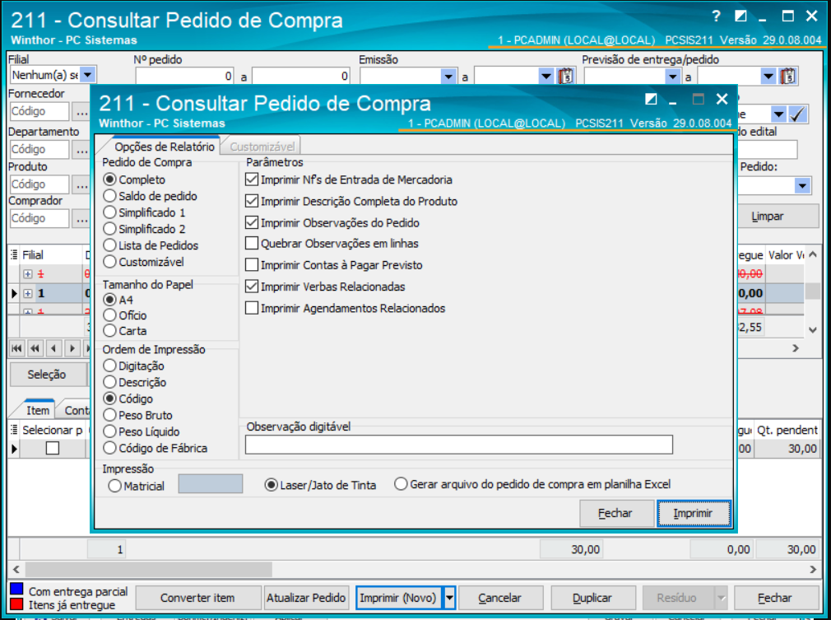The width and height of the screenshot is (831, 620).
Task: Click the theme toggle icon in the dialog title bar
Action: [x=651, y=99]
